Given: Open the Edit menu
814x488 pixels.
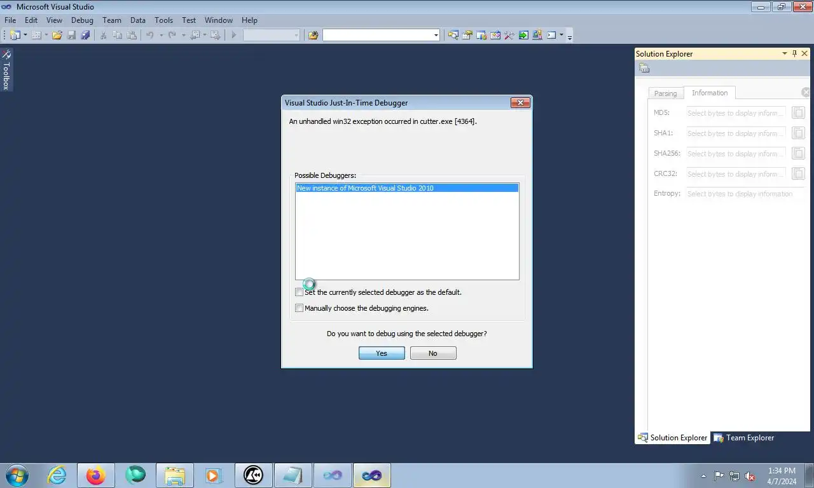Looking at the screenshot, I should [x=31, y=20].
